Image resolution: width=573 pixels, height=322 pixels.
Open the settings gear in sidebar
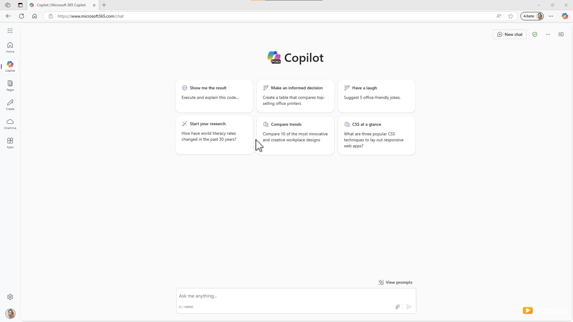point(10,297)
